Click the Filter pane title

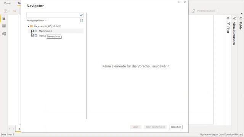(228, 30)
